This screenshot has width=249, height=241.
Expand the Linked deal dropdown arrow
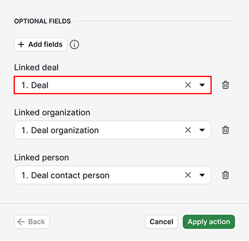point(202,85)
